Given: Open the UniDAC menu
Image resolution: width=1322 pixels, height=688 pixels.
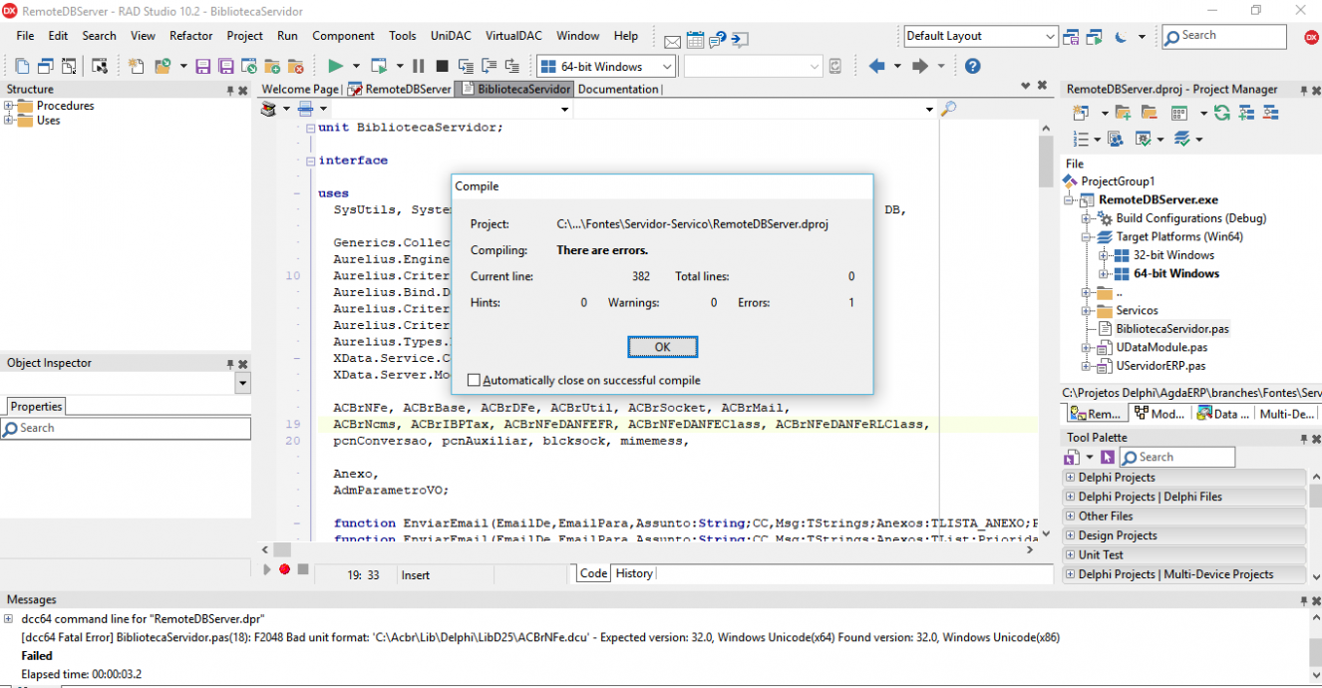Looking at the screenshot, I should point(451,36).
